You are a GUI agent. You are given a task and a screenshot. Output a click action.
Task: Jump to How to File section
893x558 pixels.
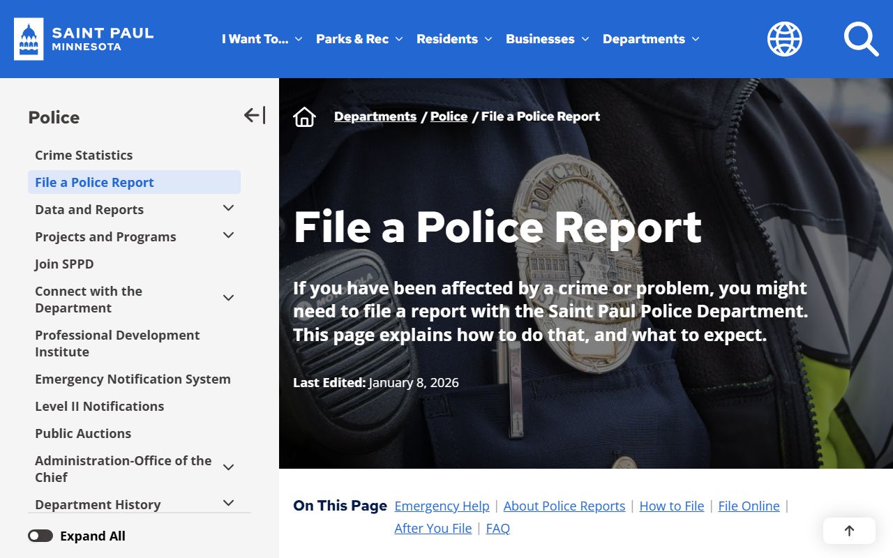click(672, 506)
